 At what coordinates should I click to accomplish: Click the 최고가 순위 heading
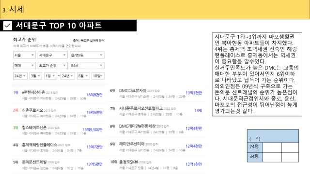[24, 40]
